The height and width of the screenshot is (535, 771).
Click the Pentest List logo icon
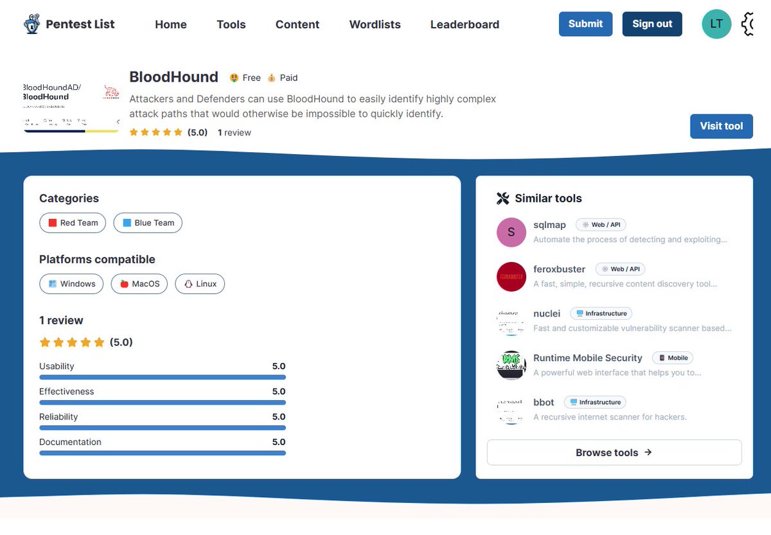31,24
